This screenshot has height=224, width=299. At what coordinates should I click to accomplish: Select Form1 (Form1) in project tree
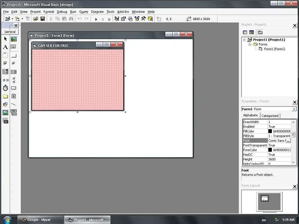pos(274,49)
